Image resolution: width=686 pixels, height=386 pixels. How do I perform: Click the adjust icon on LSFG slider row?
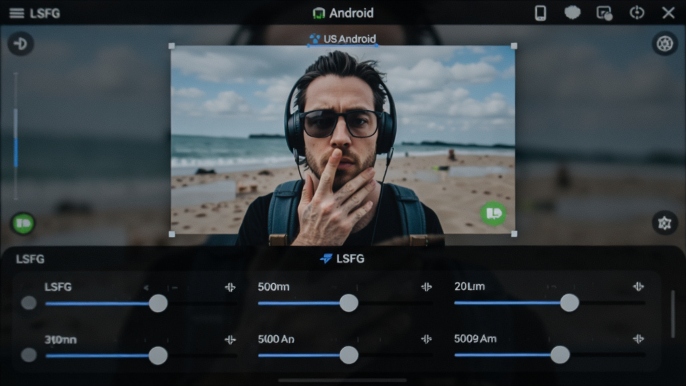click(x=230, y=287)
